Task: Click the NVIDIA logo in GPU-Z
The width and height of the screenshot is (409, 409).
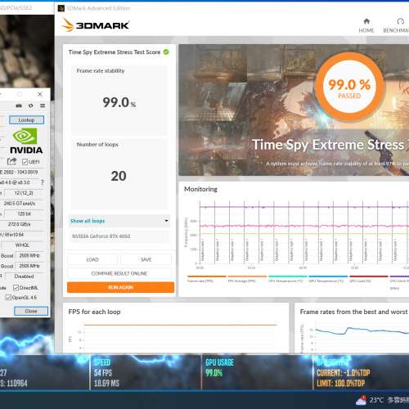Action: 26,141
